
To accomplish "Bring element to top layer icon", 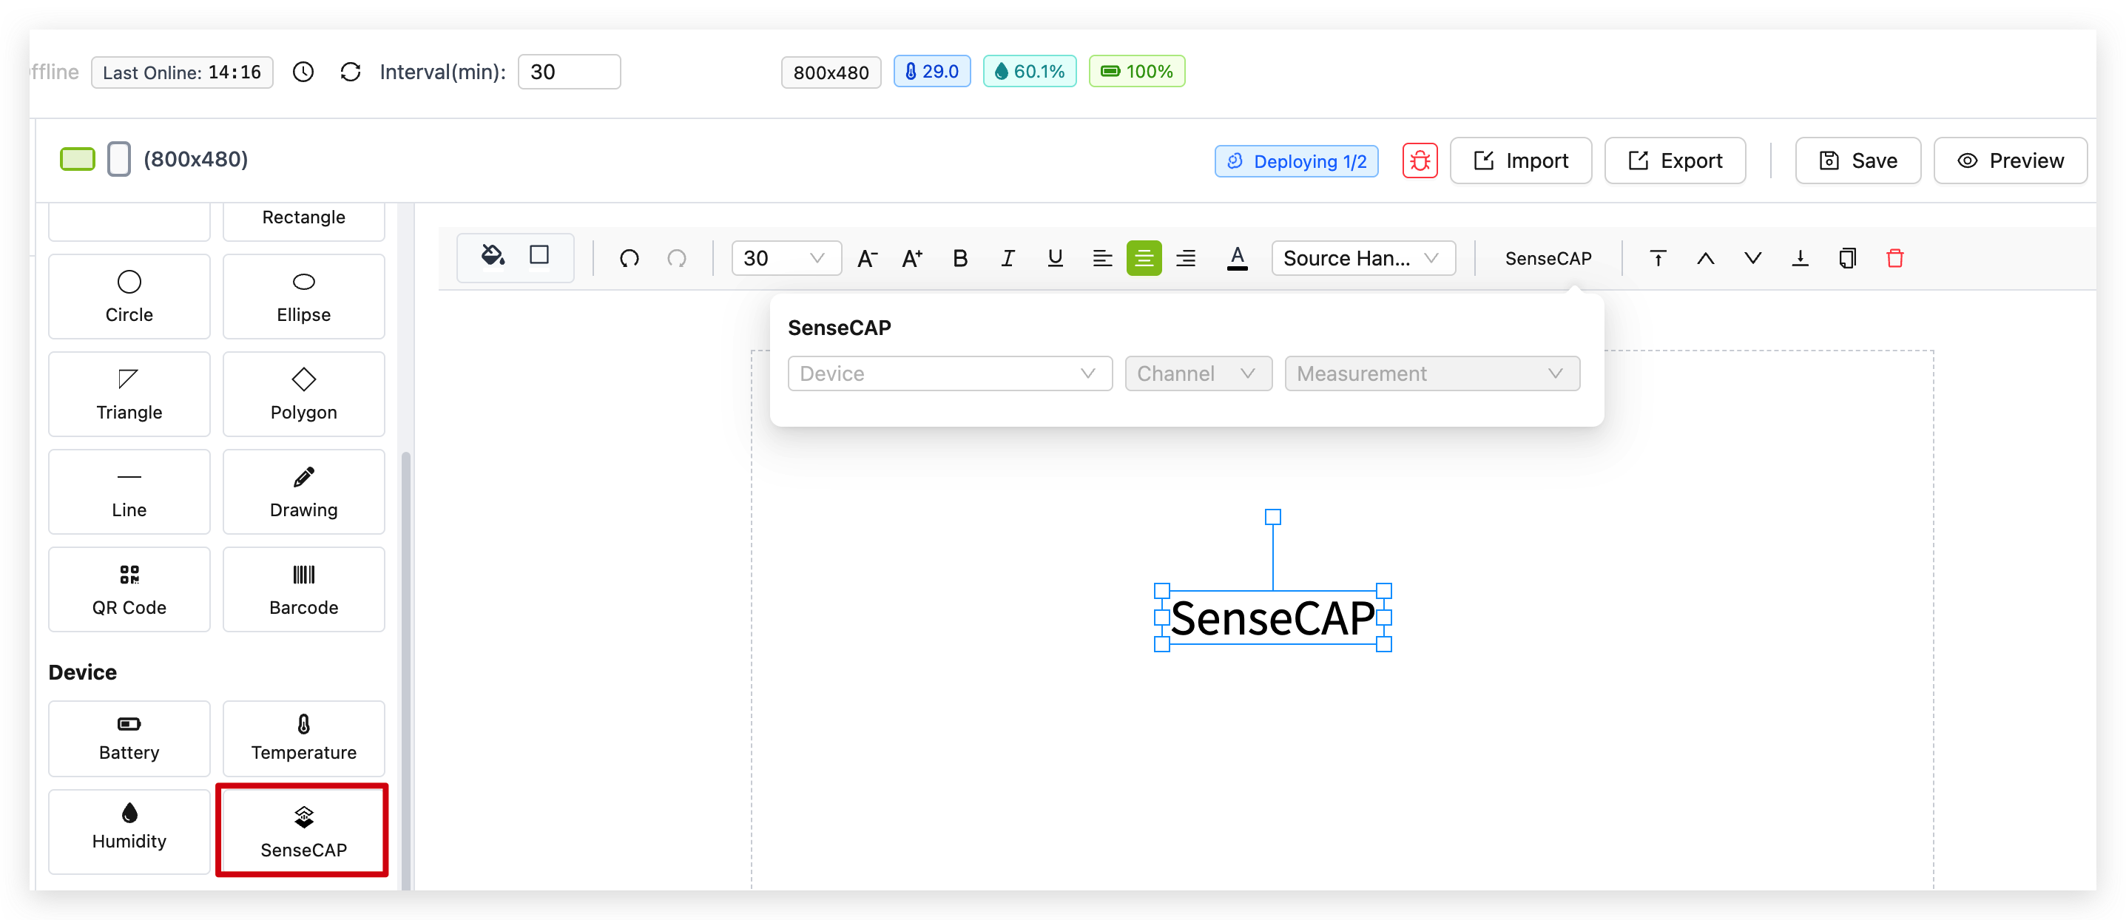I will point(1657,258).
